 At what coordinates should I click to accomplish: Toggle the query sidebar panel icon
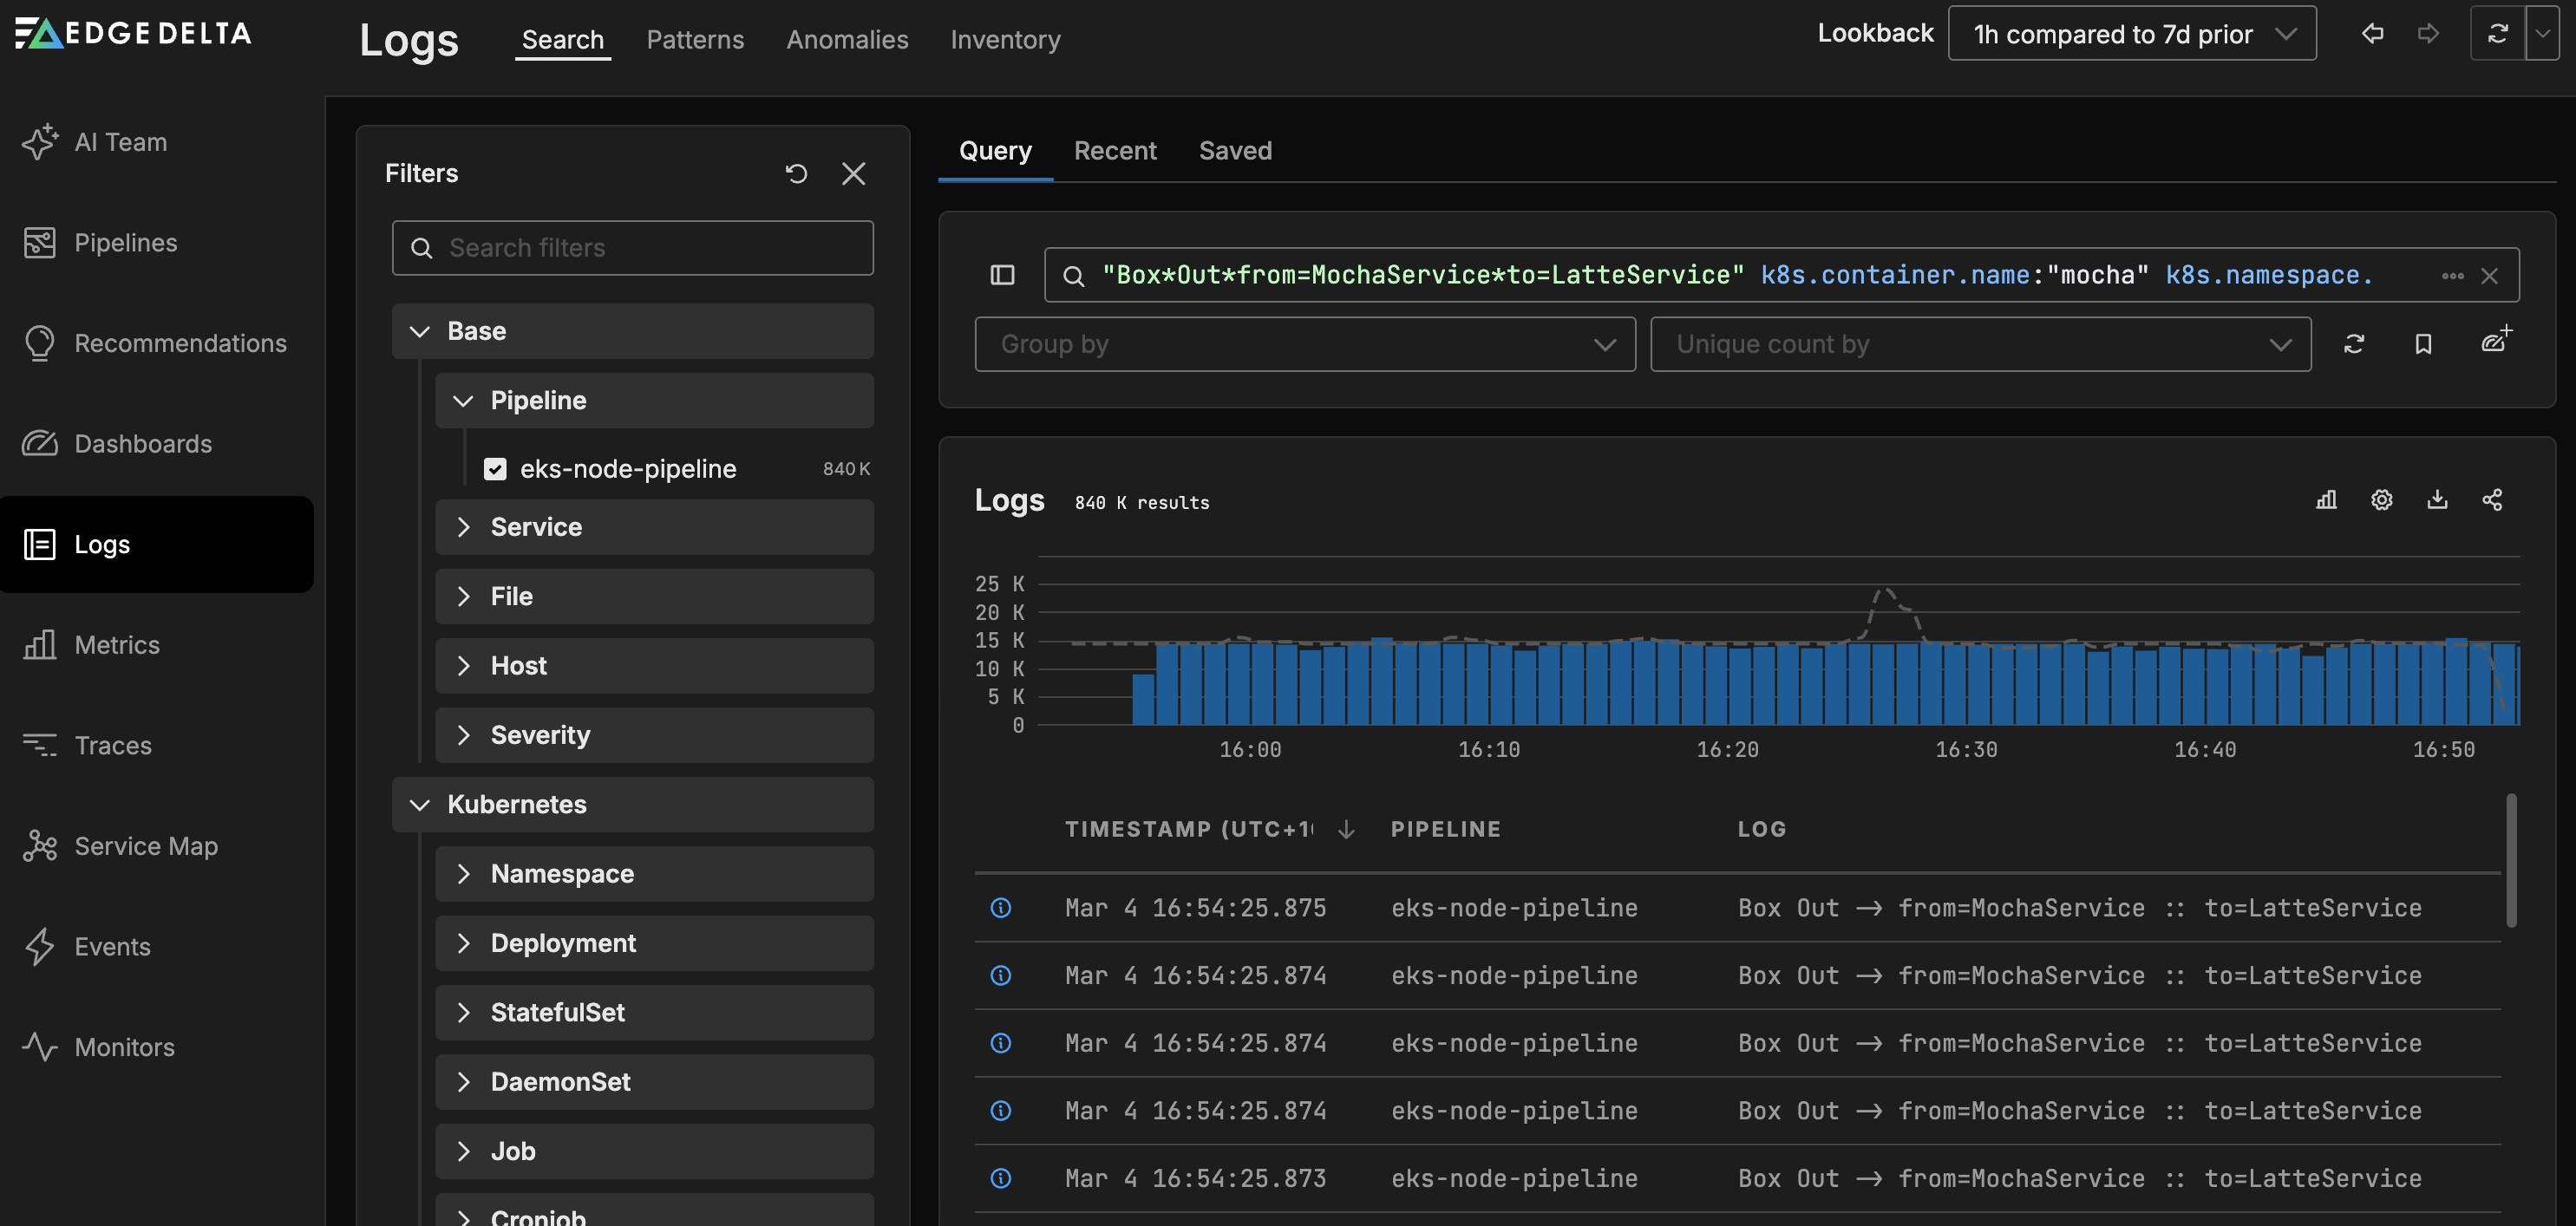tap(1001, 274)
